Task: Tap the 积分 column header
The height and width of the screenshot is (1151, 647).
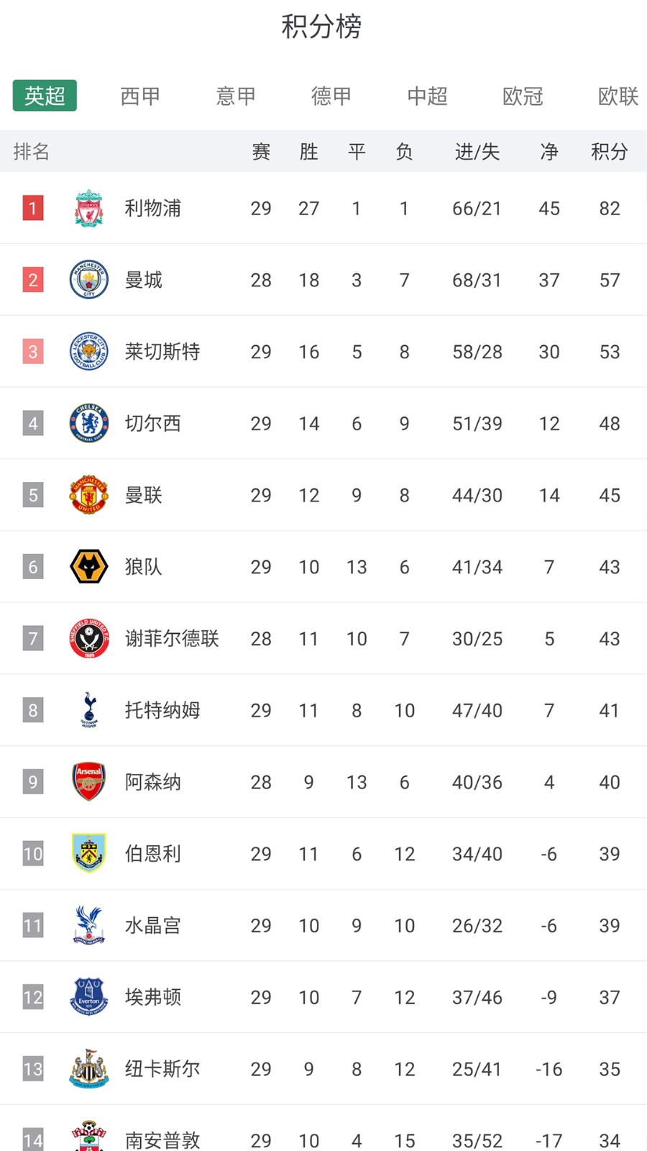Action: pyautogui.click(x=610, y=152)
